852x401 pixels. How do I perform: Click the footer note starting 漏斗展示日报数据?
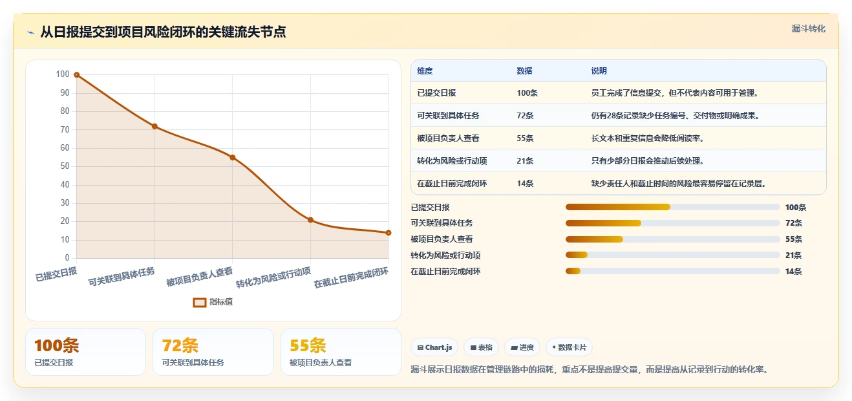pos(589,370)
